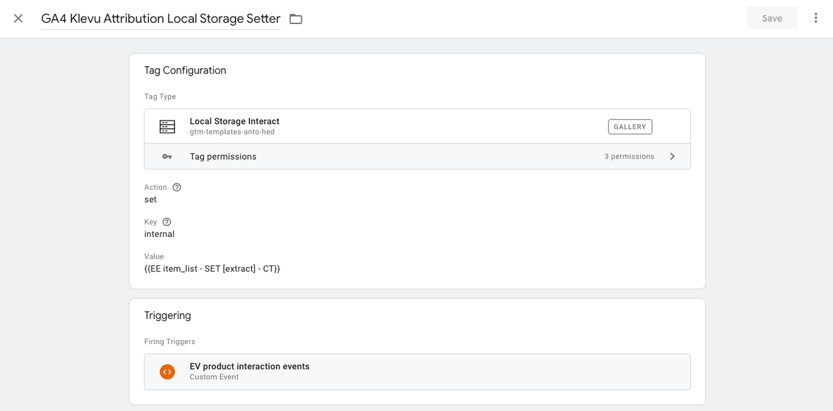Click the tag name field to rename
Image resolution: width=833 pixels, height=411 pixels.
160,19
